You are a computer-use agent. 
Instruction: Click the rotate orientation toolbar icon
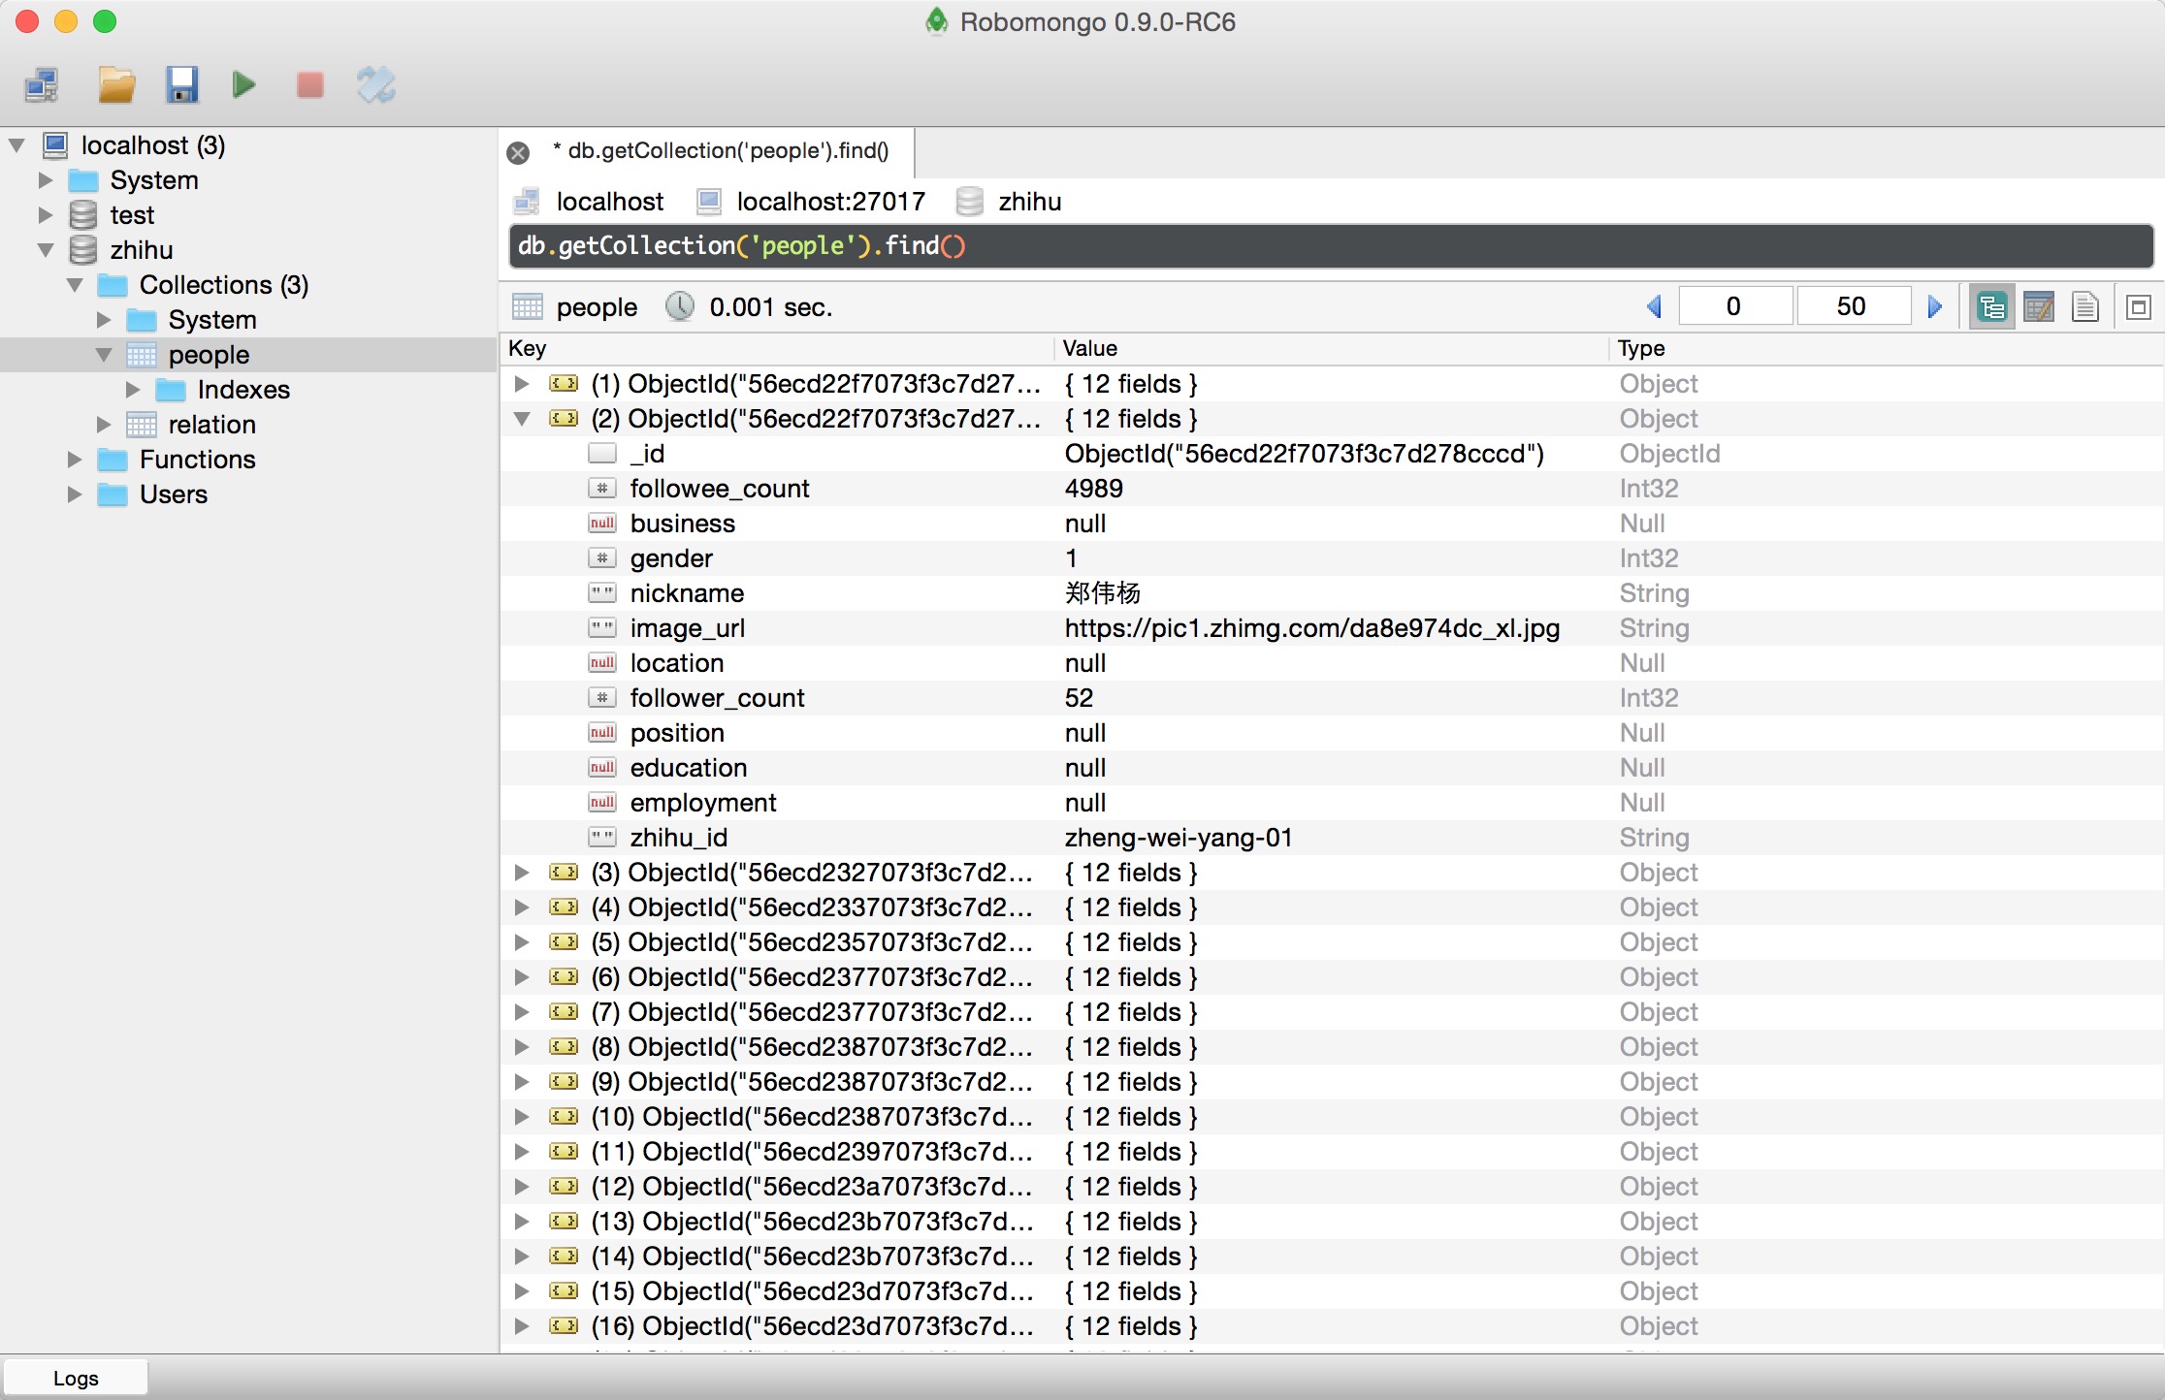pyautogui.click(x=376, y=85)
